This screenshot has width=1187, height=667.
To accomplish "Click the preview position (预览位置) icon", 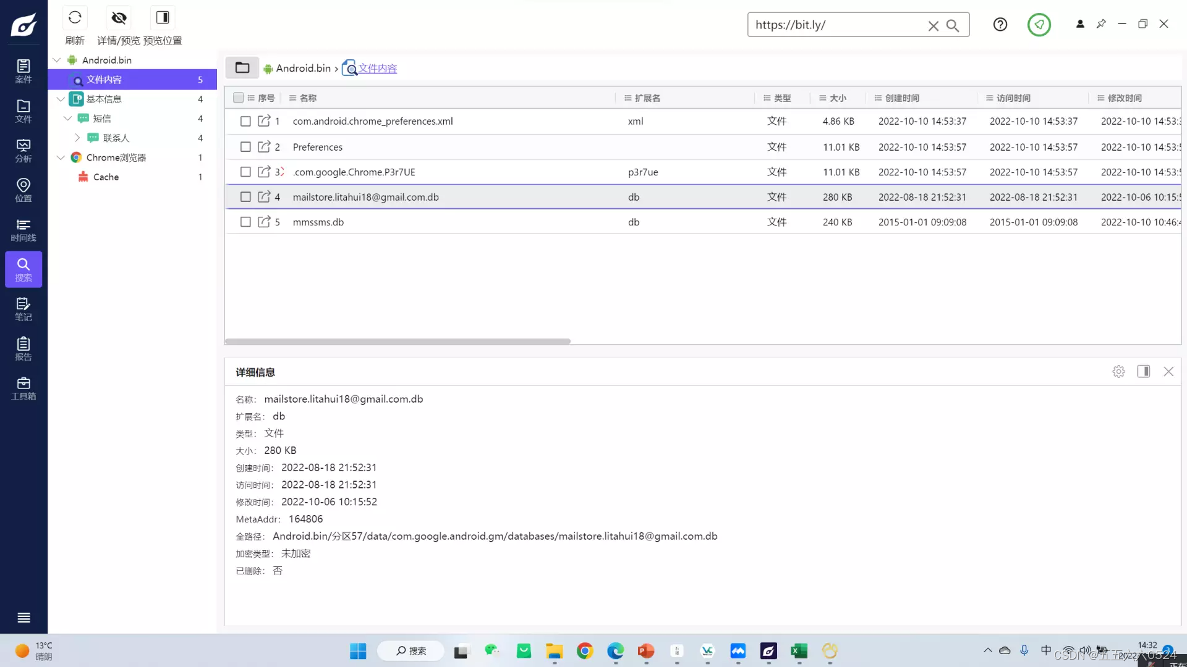I will 163,18.
